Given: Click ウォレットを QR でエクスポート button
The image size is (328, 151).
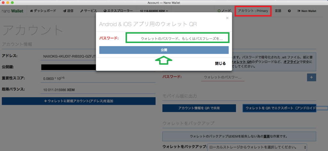Looking at the screenshot, I should [279, 108].
